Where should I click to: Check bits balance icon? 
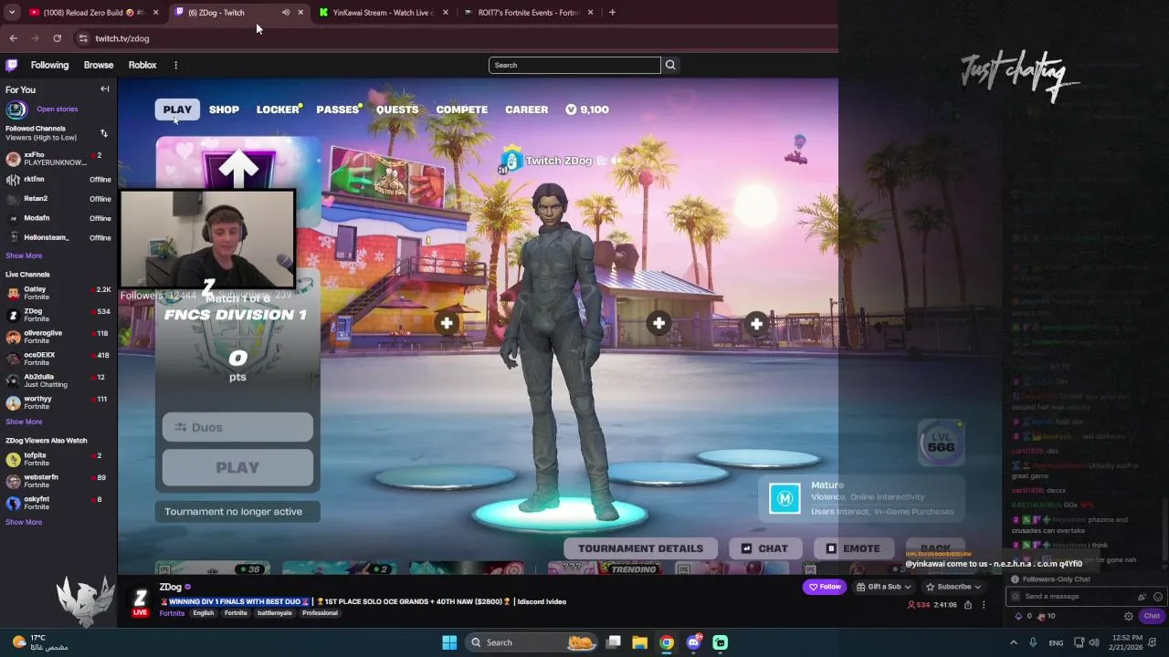(1019, 616)
